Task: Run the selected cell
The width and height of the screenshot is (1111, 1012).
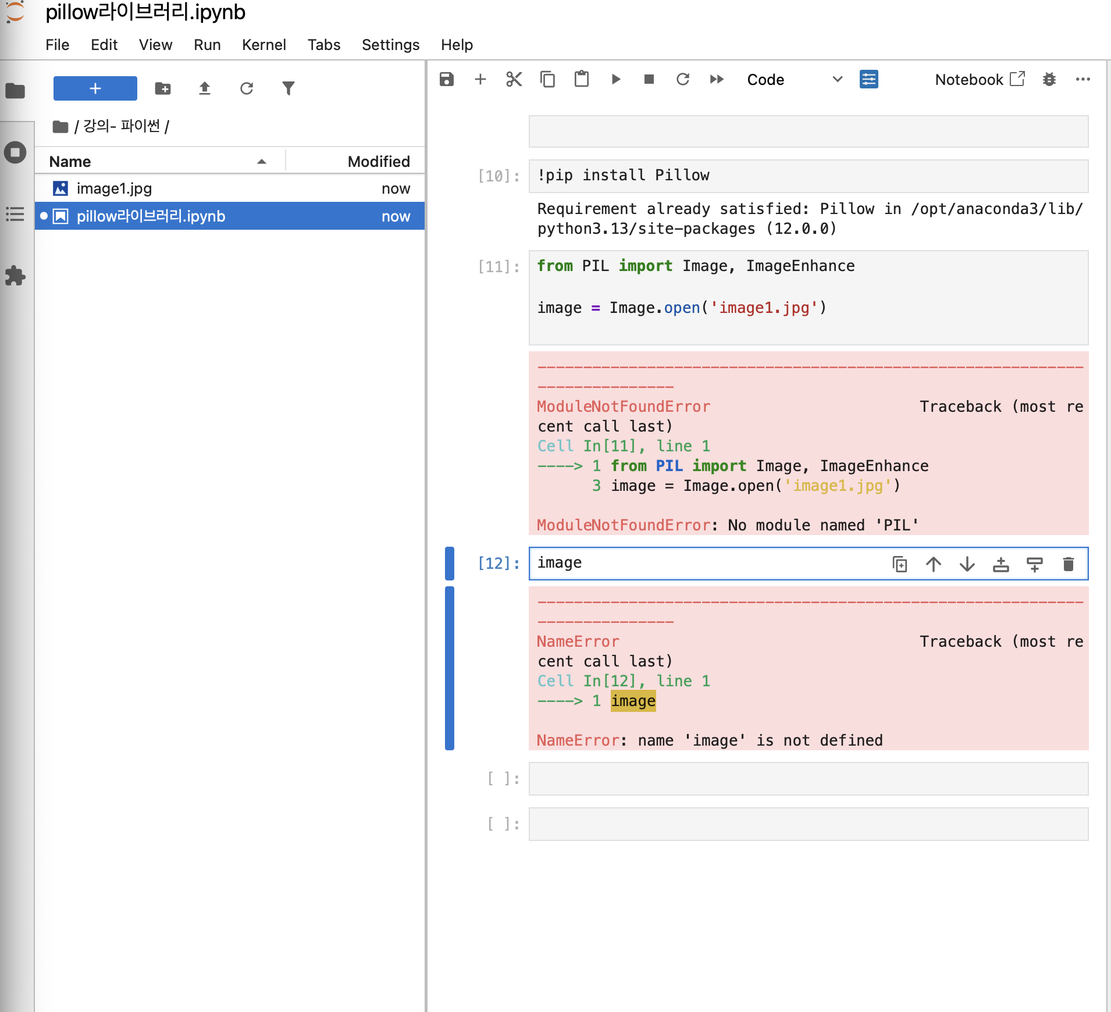Action: (615, 79)
